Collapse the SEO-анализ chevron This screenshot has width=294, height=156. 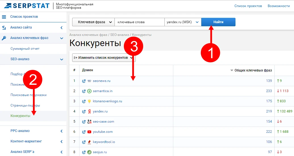point(62,59)
